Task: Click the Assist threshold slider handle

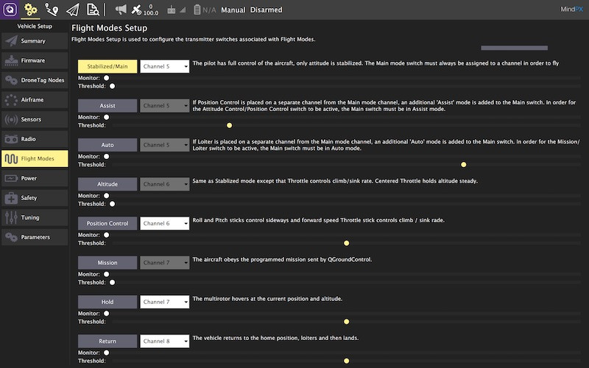Action: tap(229, 125)
